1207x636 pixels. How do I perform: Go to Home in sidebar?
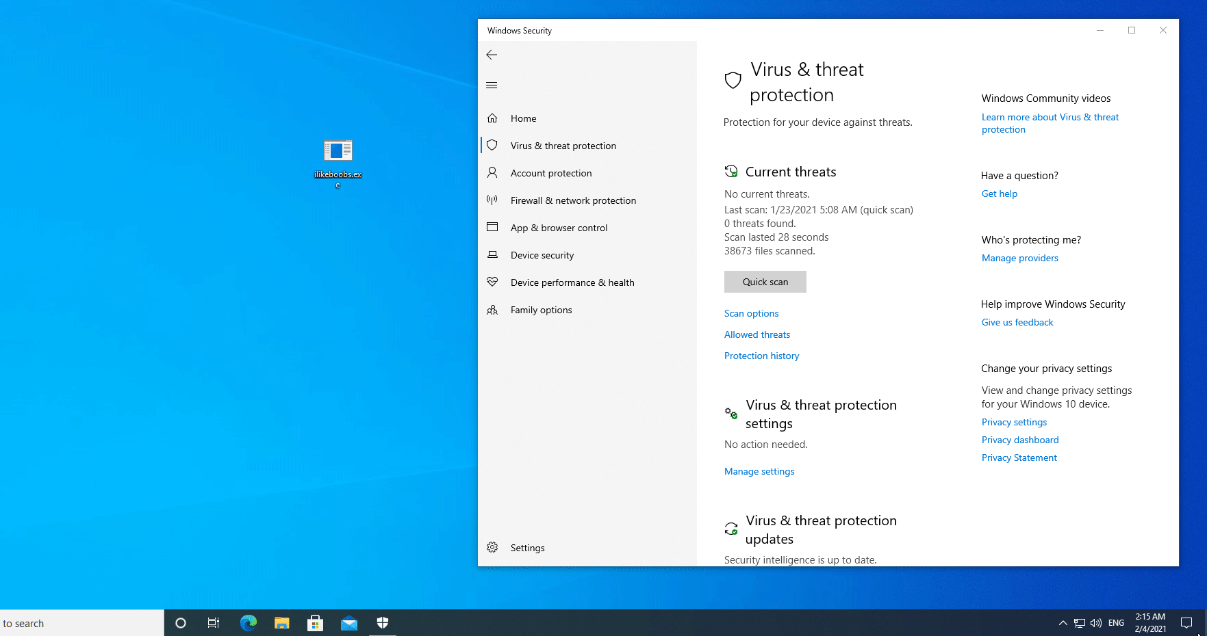pyautogui.click(x=523, y=118)
